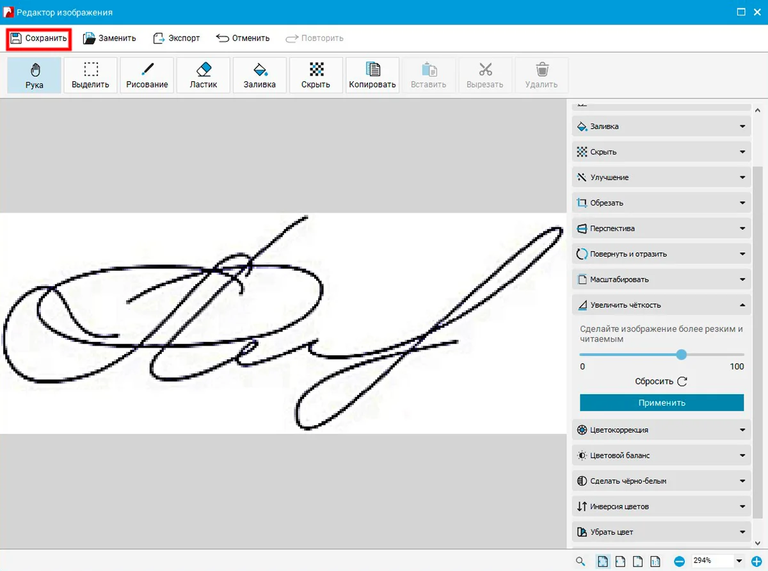Click Заменить in the top menu

click(x=109, y=38)
